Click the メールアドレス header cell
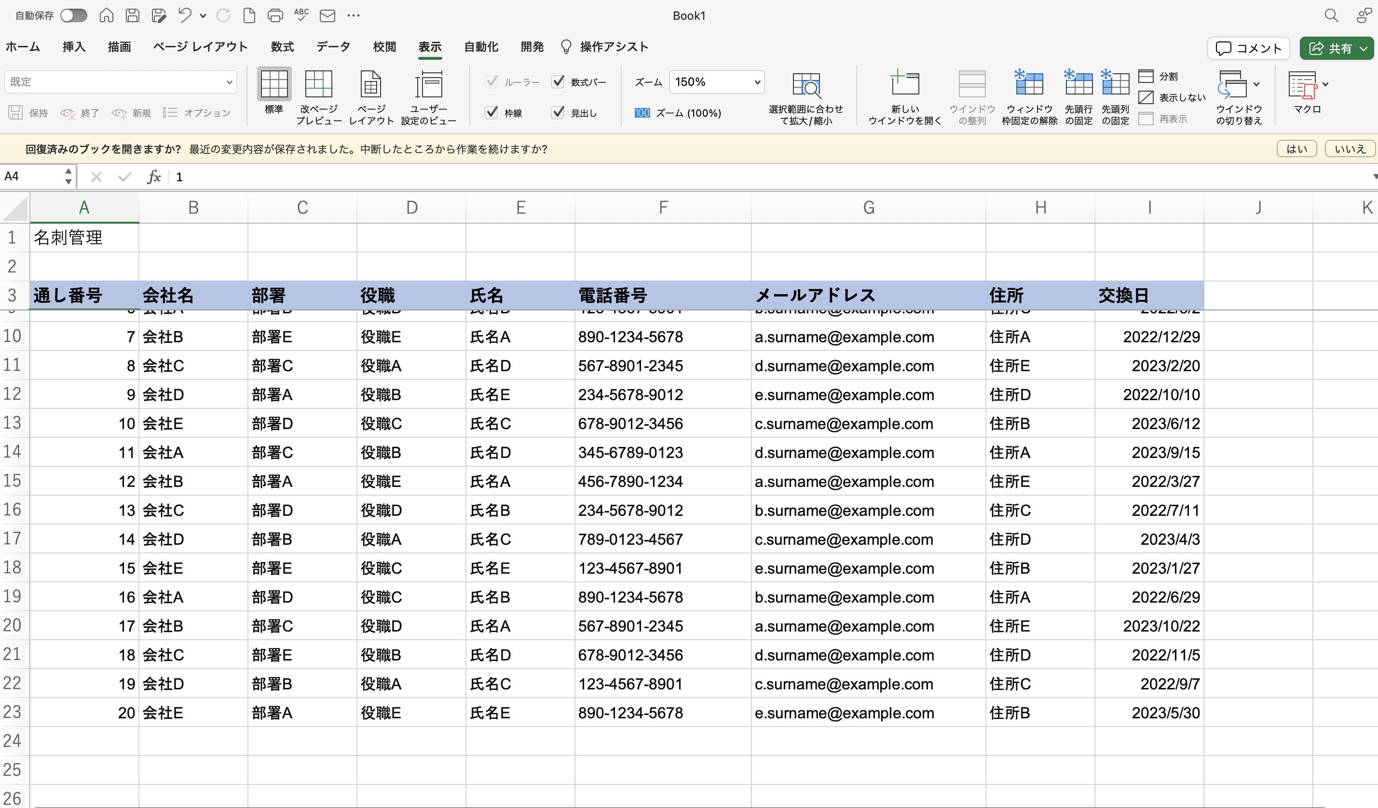1378x808 pixels. point(868,295)
